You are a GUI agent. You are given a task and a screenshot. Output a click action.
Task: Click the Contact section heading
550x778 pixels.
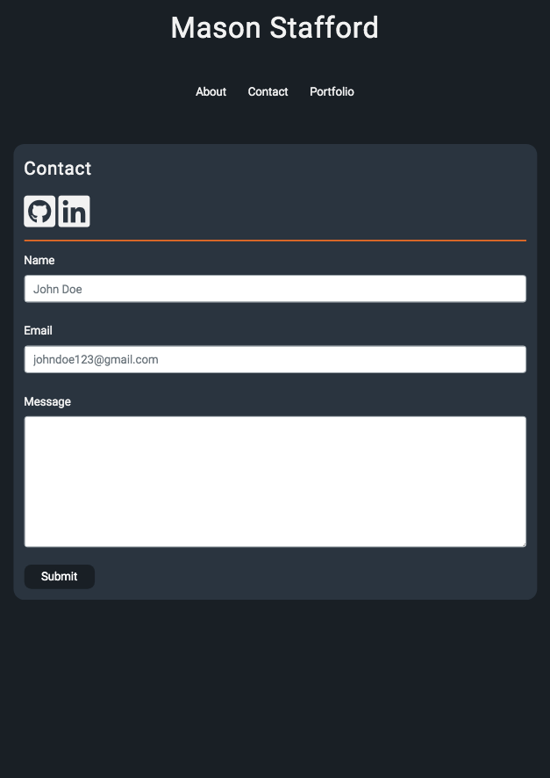58,169
